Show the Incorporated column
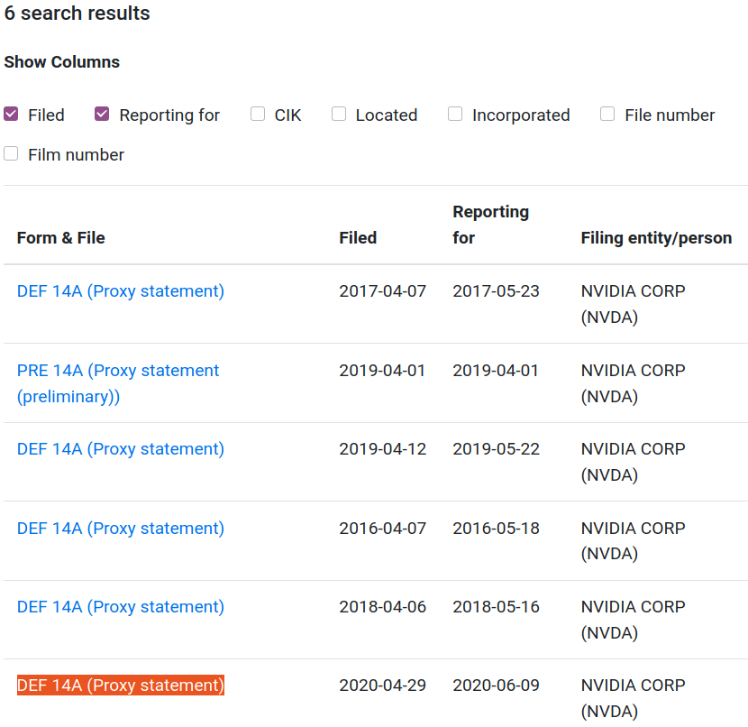The width and height of the screenshot is (748, 727). point(455,115)
